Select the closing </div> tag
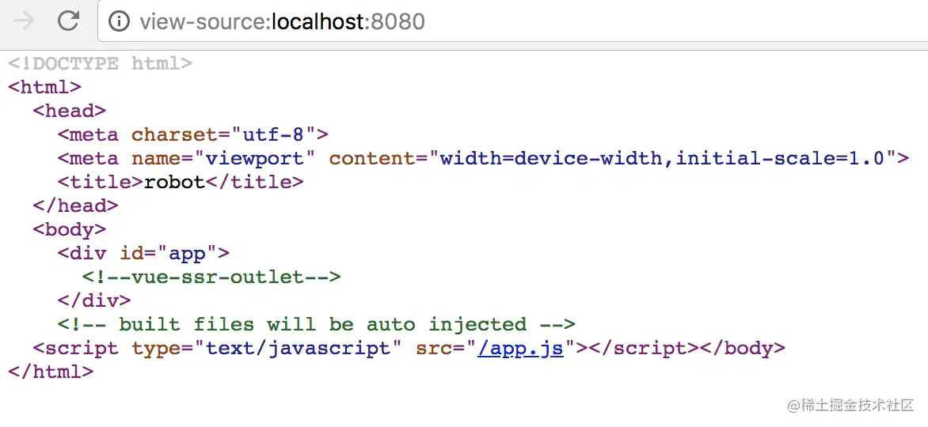The height and width of the screenshot is (427, 928). click(94, 300)
